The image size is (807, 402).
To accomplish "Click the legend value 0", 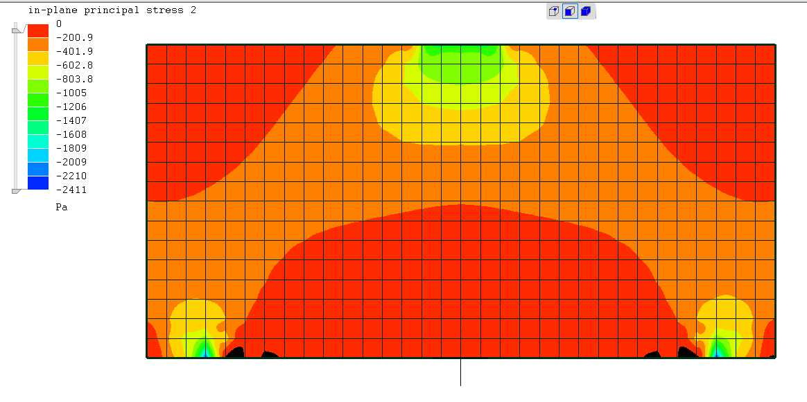I will (59, 24).
